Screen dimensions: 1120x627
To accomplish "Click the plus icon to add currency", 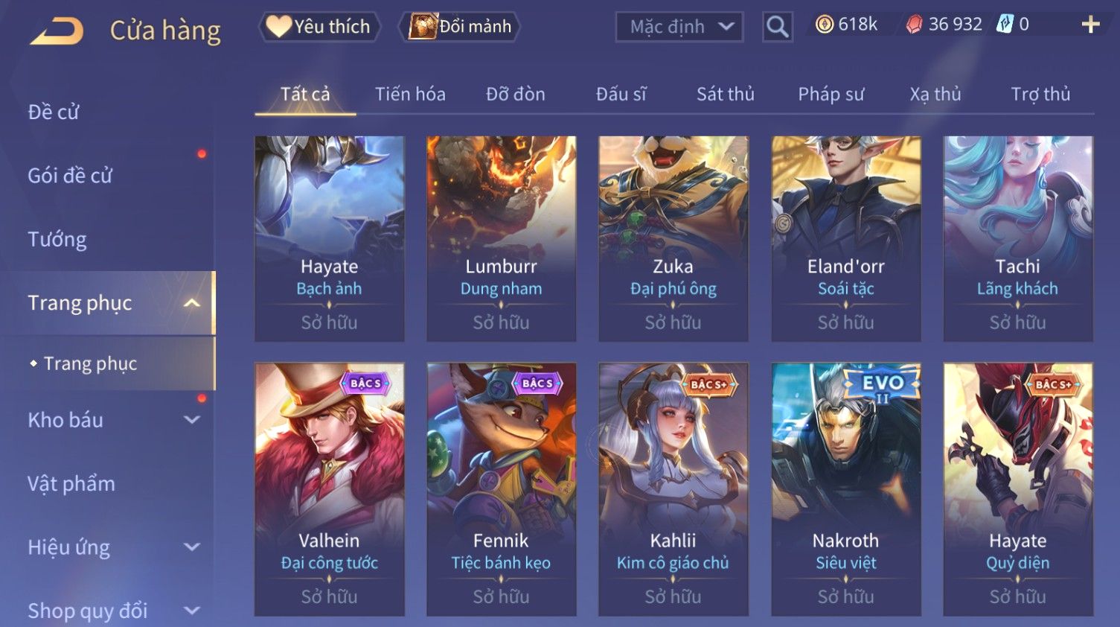I will point(1090,25).
